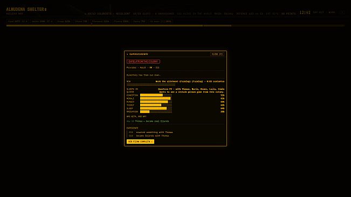Click the 'Thirst' status bar
The image size is (351, 197).
click(156, 105)
